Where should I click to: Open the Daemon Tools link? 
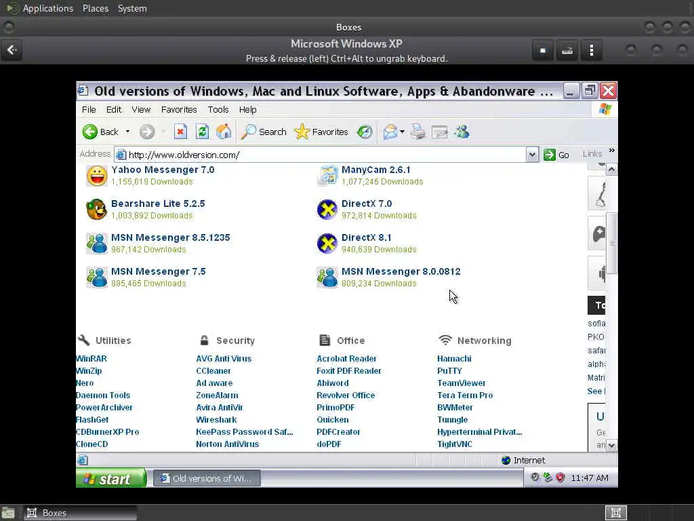pyautogui.click(x=103, y=395)
